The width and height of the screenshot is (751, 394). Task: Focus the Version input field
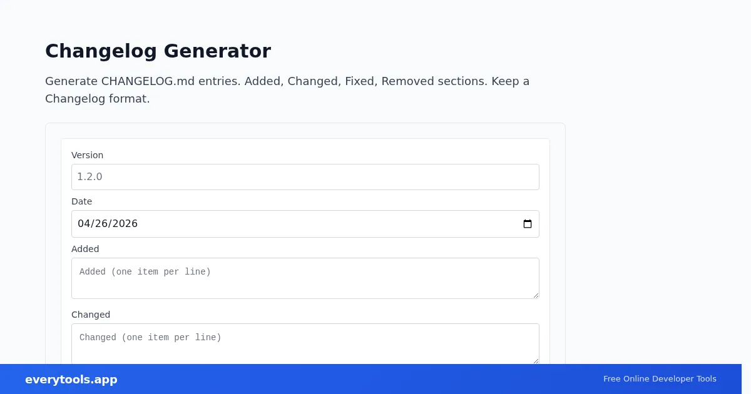[x=305, y=177]
